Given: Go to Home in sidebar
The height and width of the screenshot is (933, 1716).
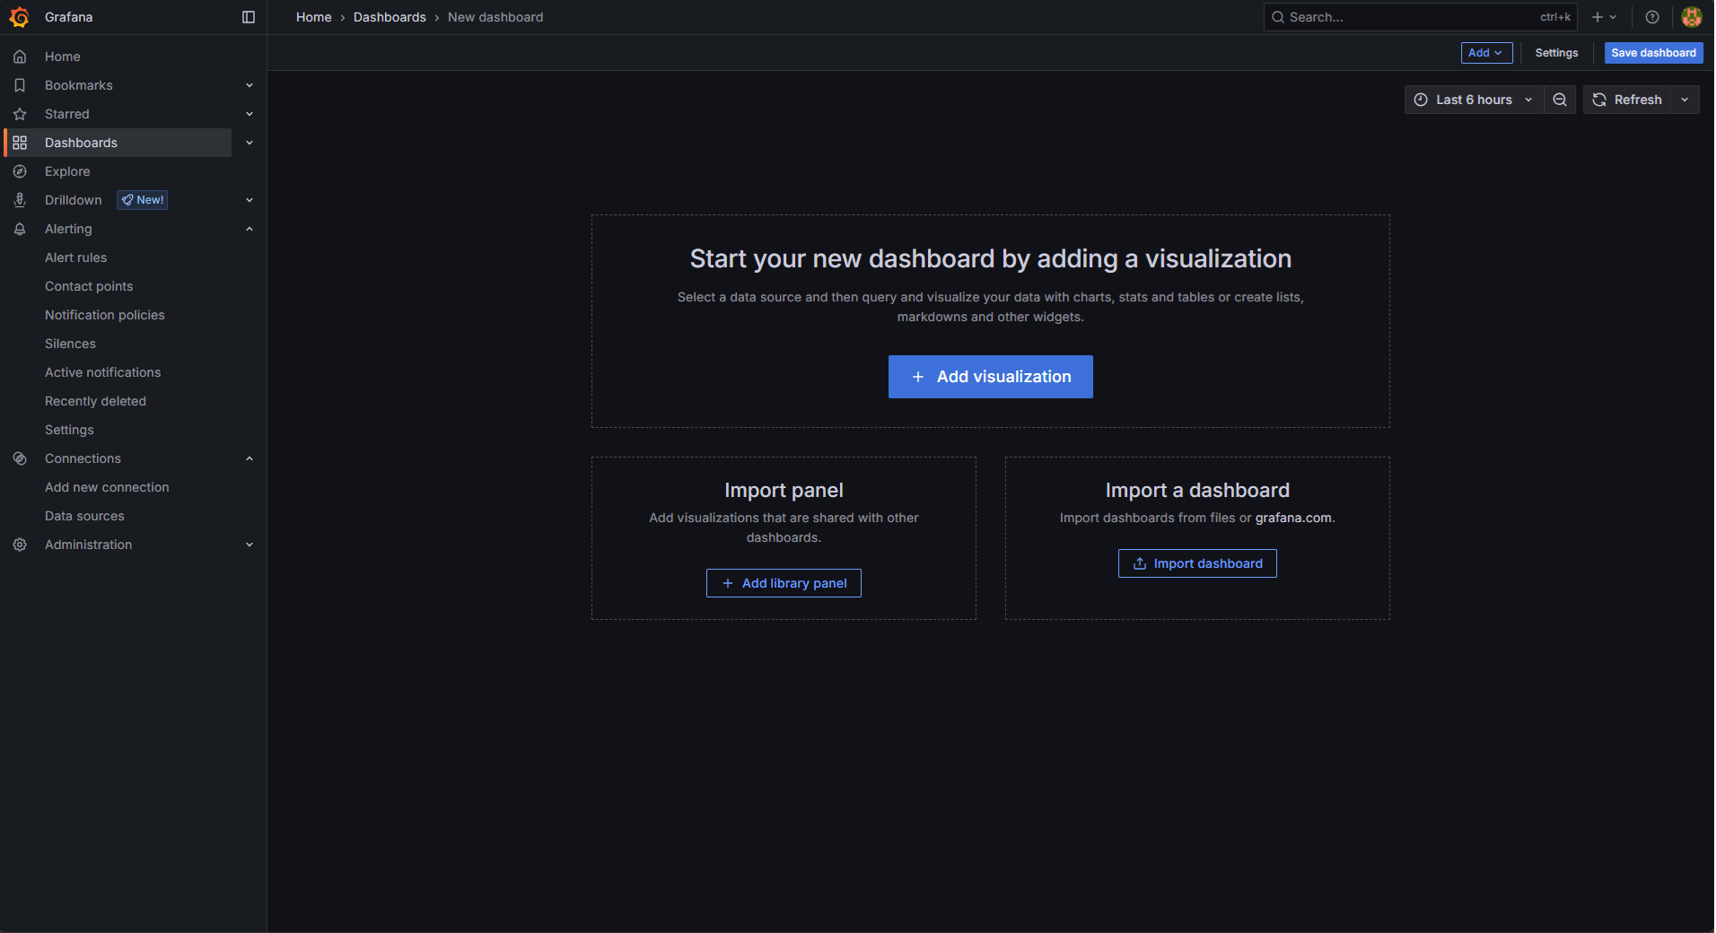Looking at the screenshot, I should [x=63, y=57].
